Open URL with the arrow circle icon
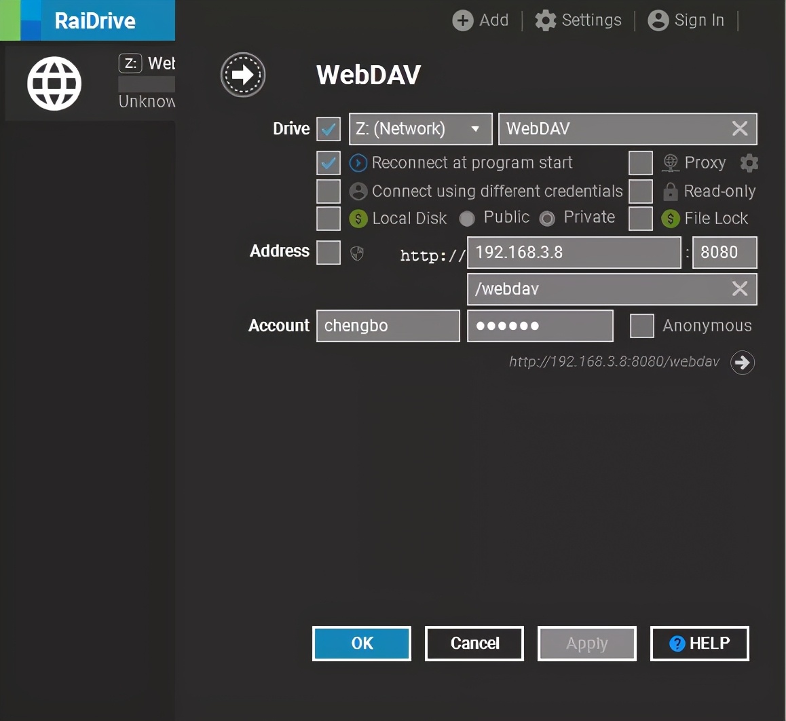The image size is (786, 721). [x=743, y=363]
